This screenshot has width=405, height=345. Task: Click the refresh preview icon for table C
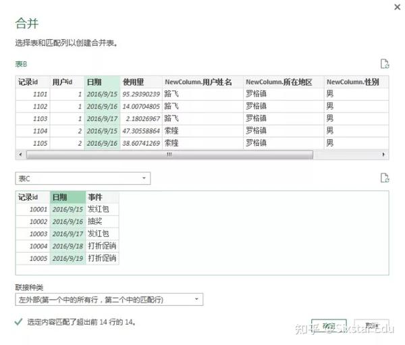click(x=385, y=178)
